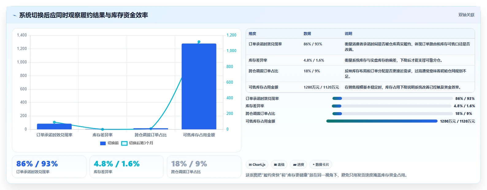
Task: Click the tall 可售库存占用金额 bar in the chart
Action: coord(199,86)
